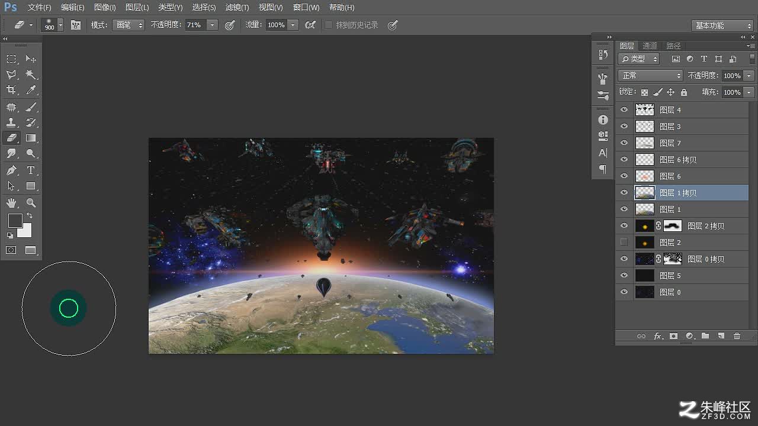Screen dimensions: 758x426
Task: Click the layer opacity 100% field
Action: pyautogui.click(x=732, y=76)
